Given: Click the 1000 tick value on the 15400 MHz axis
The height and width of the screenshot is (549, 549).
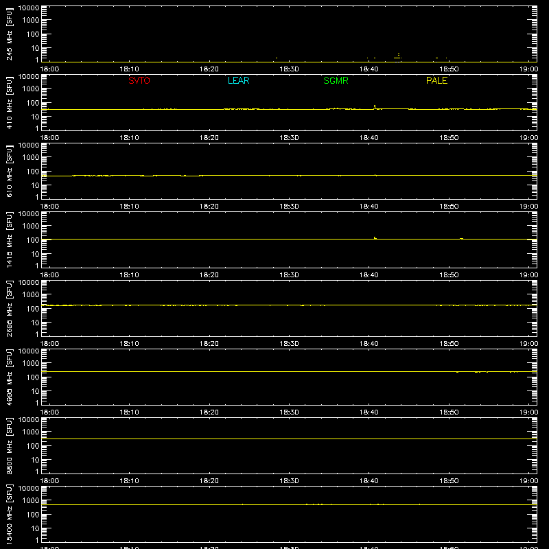Looking at the screenshot, I should (x=31, y=501).
